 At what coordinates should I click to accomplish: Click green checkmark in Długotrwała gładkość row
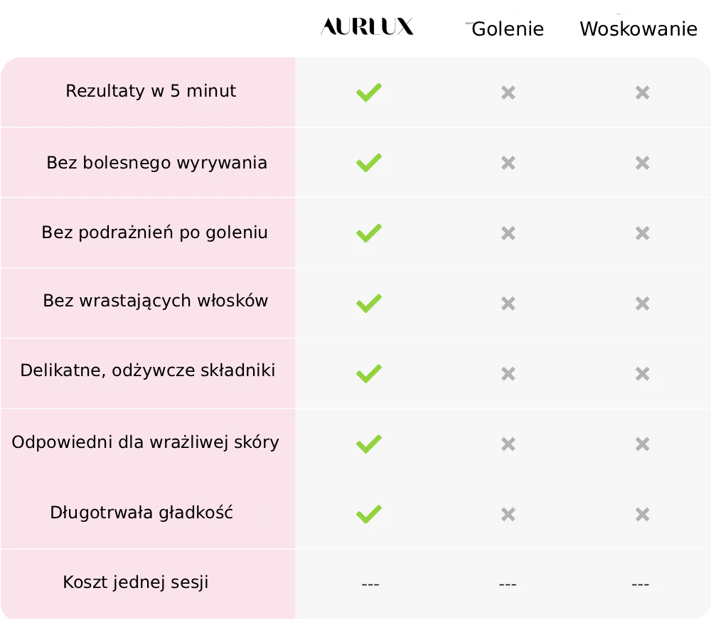point(368,514)
